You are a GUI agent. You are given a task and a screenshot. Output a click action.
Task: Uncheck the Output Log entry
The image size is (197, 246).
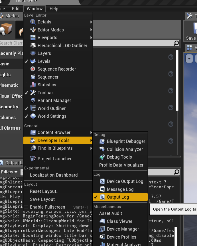point(96,197)
